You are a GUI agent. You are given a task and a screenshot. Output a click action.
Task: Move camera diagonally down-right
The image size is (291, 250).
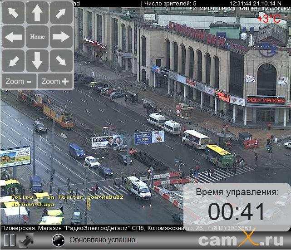pyautogui.click(x=61, y=61)
